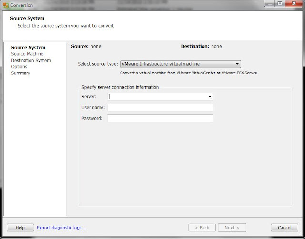Click the 'Select the source system you want to convert' text
Image resolution: width=305 pixels, height=239 pixels.
66,26
